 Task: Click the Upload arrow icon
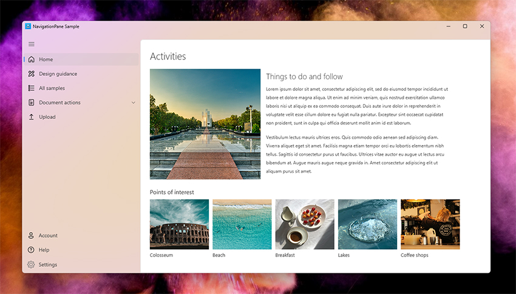(32, 117)
